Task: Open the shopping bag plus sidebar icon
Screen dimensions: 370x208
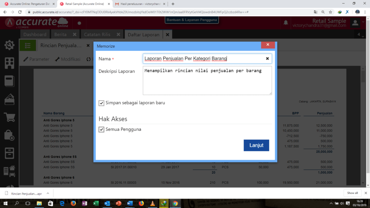Action: coord(9,136)
